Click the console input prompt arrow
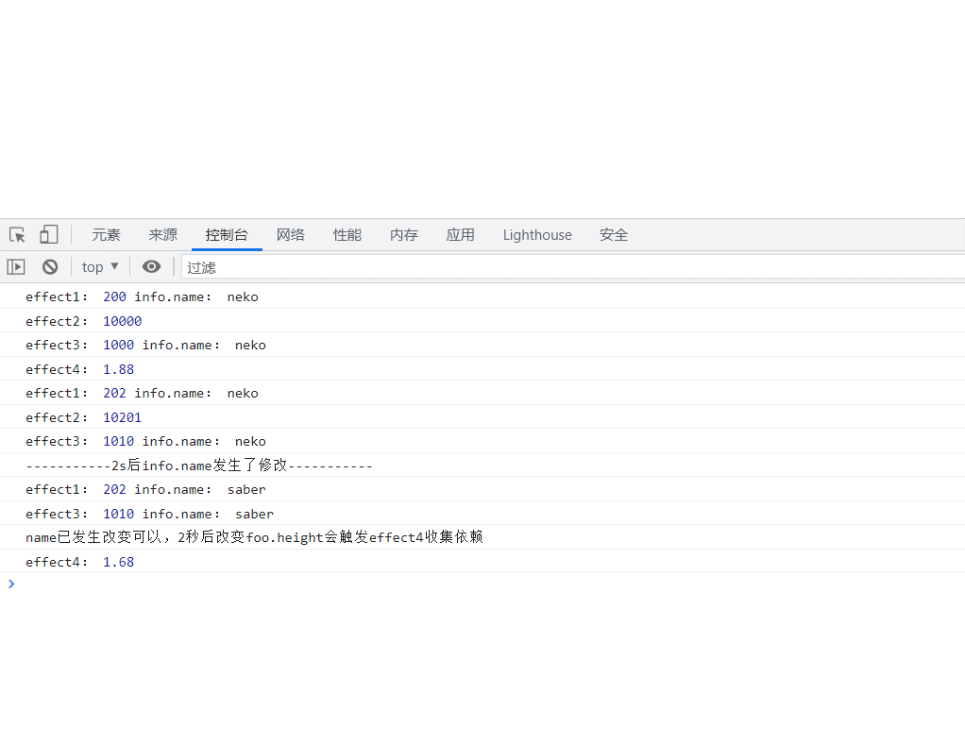 click(11, 584)
